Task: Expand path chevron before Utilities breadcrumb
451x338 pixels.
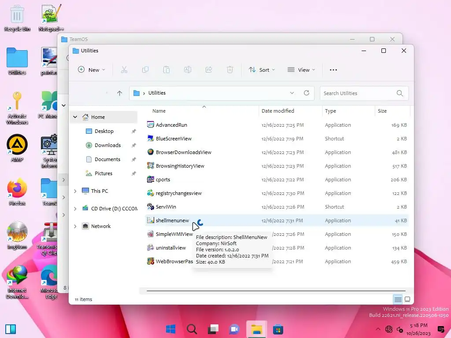Action: (x=144, y=93)
